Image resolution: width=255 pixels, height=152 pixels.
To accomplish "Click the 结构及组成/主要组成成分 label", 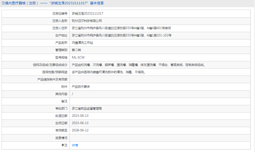I will click(50, 65).
